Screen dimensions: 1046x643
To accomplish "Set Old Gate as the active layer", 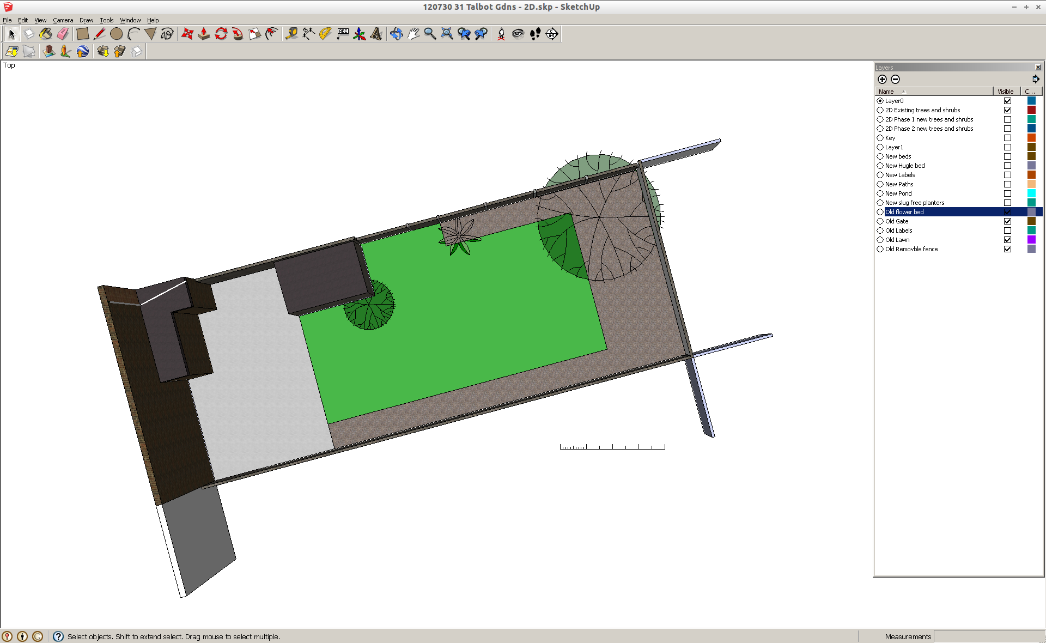I will (x=880, y=221).
